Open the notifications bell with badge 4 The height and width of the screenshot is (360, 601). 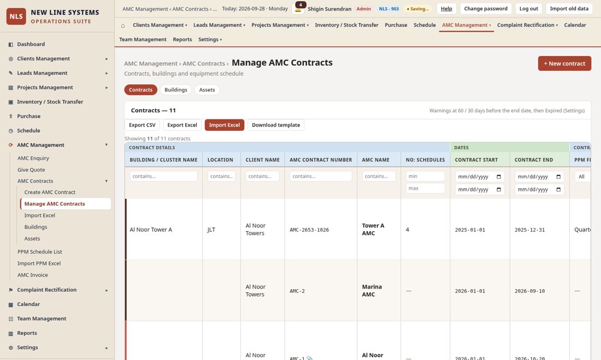[x=298, y=8]
